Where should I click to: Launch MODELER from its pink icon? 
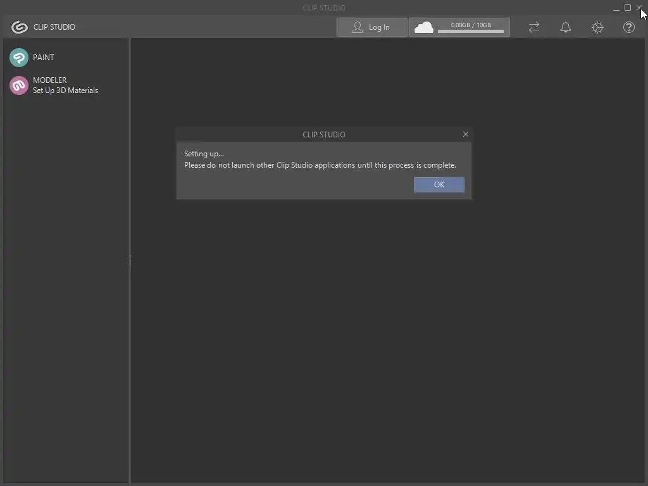[x=18, y=85]
